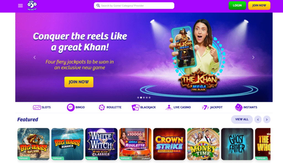Image resolution: width=283 pixels, height=165 pixels.
Task: Select the Slots category icon
Action: 37,107
